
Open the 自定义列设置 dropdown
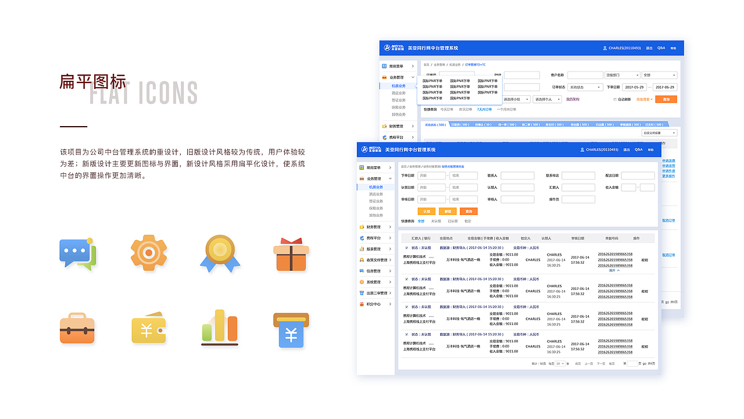(x=659, y=133)
